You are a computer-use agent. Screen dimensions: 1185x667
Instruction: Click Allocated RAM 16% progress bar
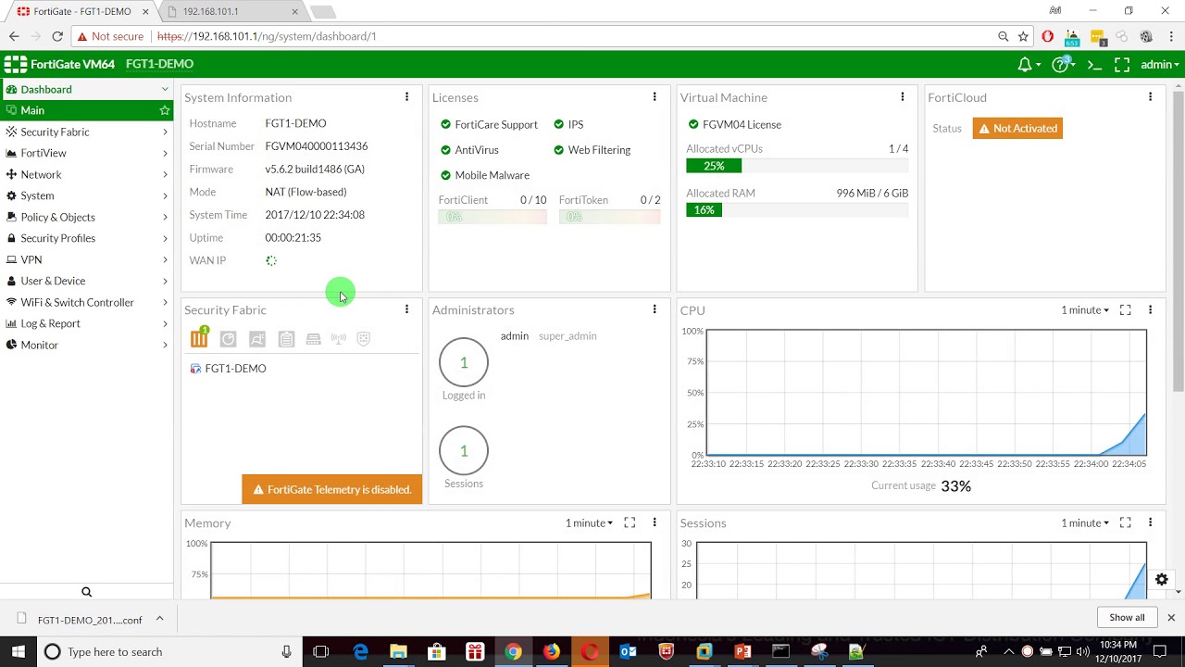coord(797,210)
